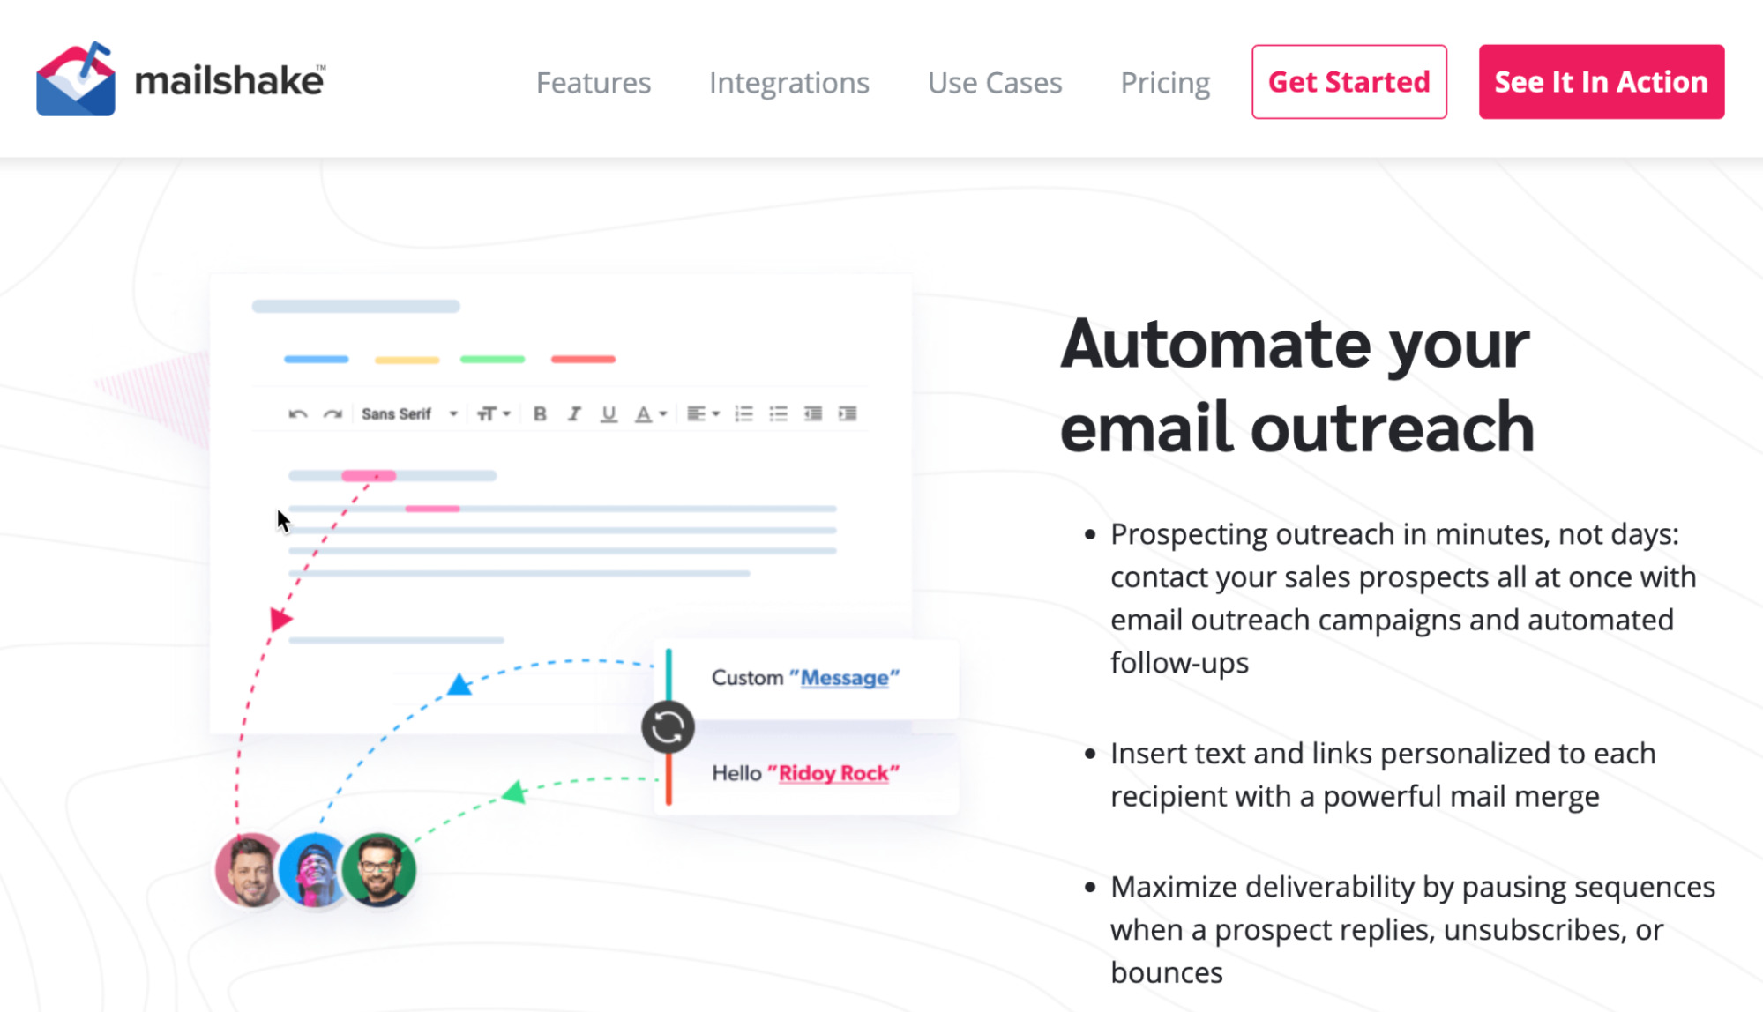Image resolution: width=1763 pixels, height=1012 pixels.
Task: Click the numbered list icon
Action: pos(744,414)
